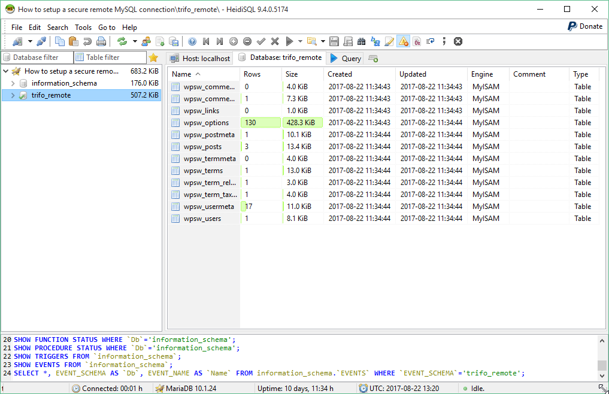The width and height of the screenshot is (609, 394).
Task: Disconnect from server with the plug icon
Action: (41, 41)
